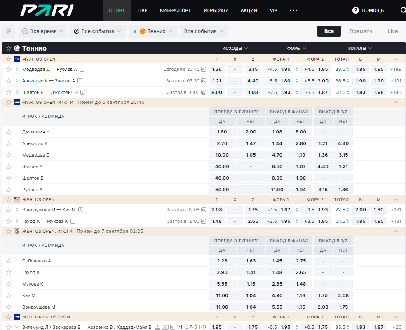Open info icon for Вондрушова М — Киз М
Viewport: 406px width, 330px height.
(x=81, y=210)
